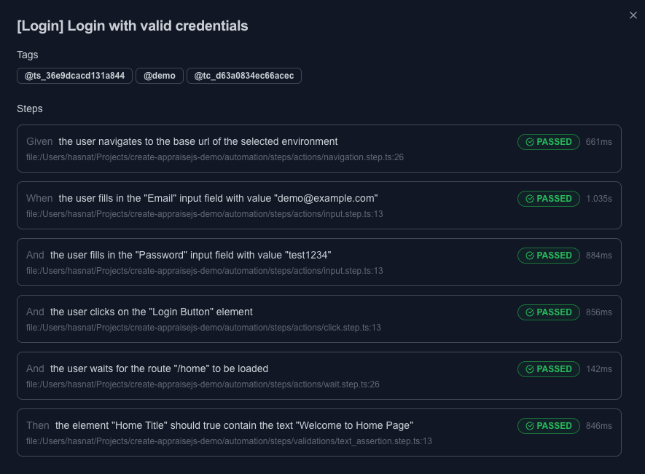The image size is (645, 474).
Task: Click the check icon on the navigation step's PASSED badge
Action: coord(528,142)
